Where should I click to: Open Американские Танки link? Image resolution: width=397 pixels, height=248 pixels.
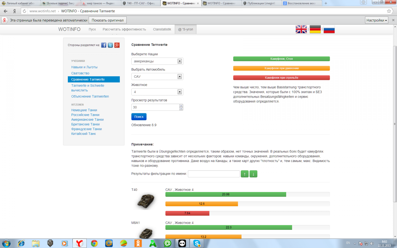pyautogui.click(x=87, y=119)
